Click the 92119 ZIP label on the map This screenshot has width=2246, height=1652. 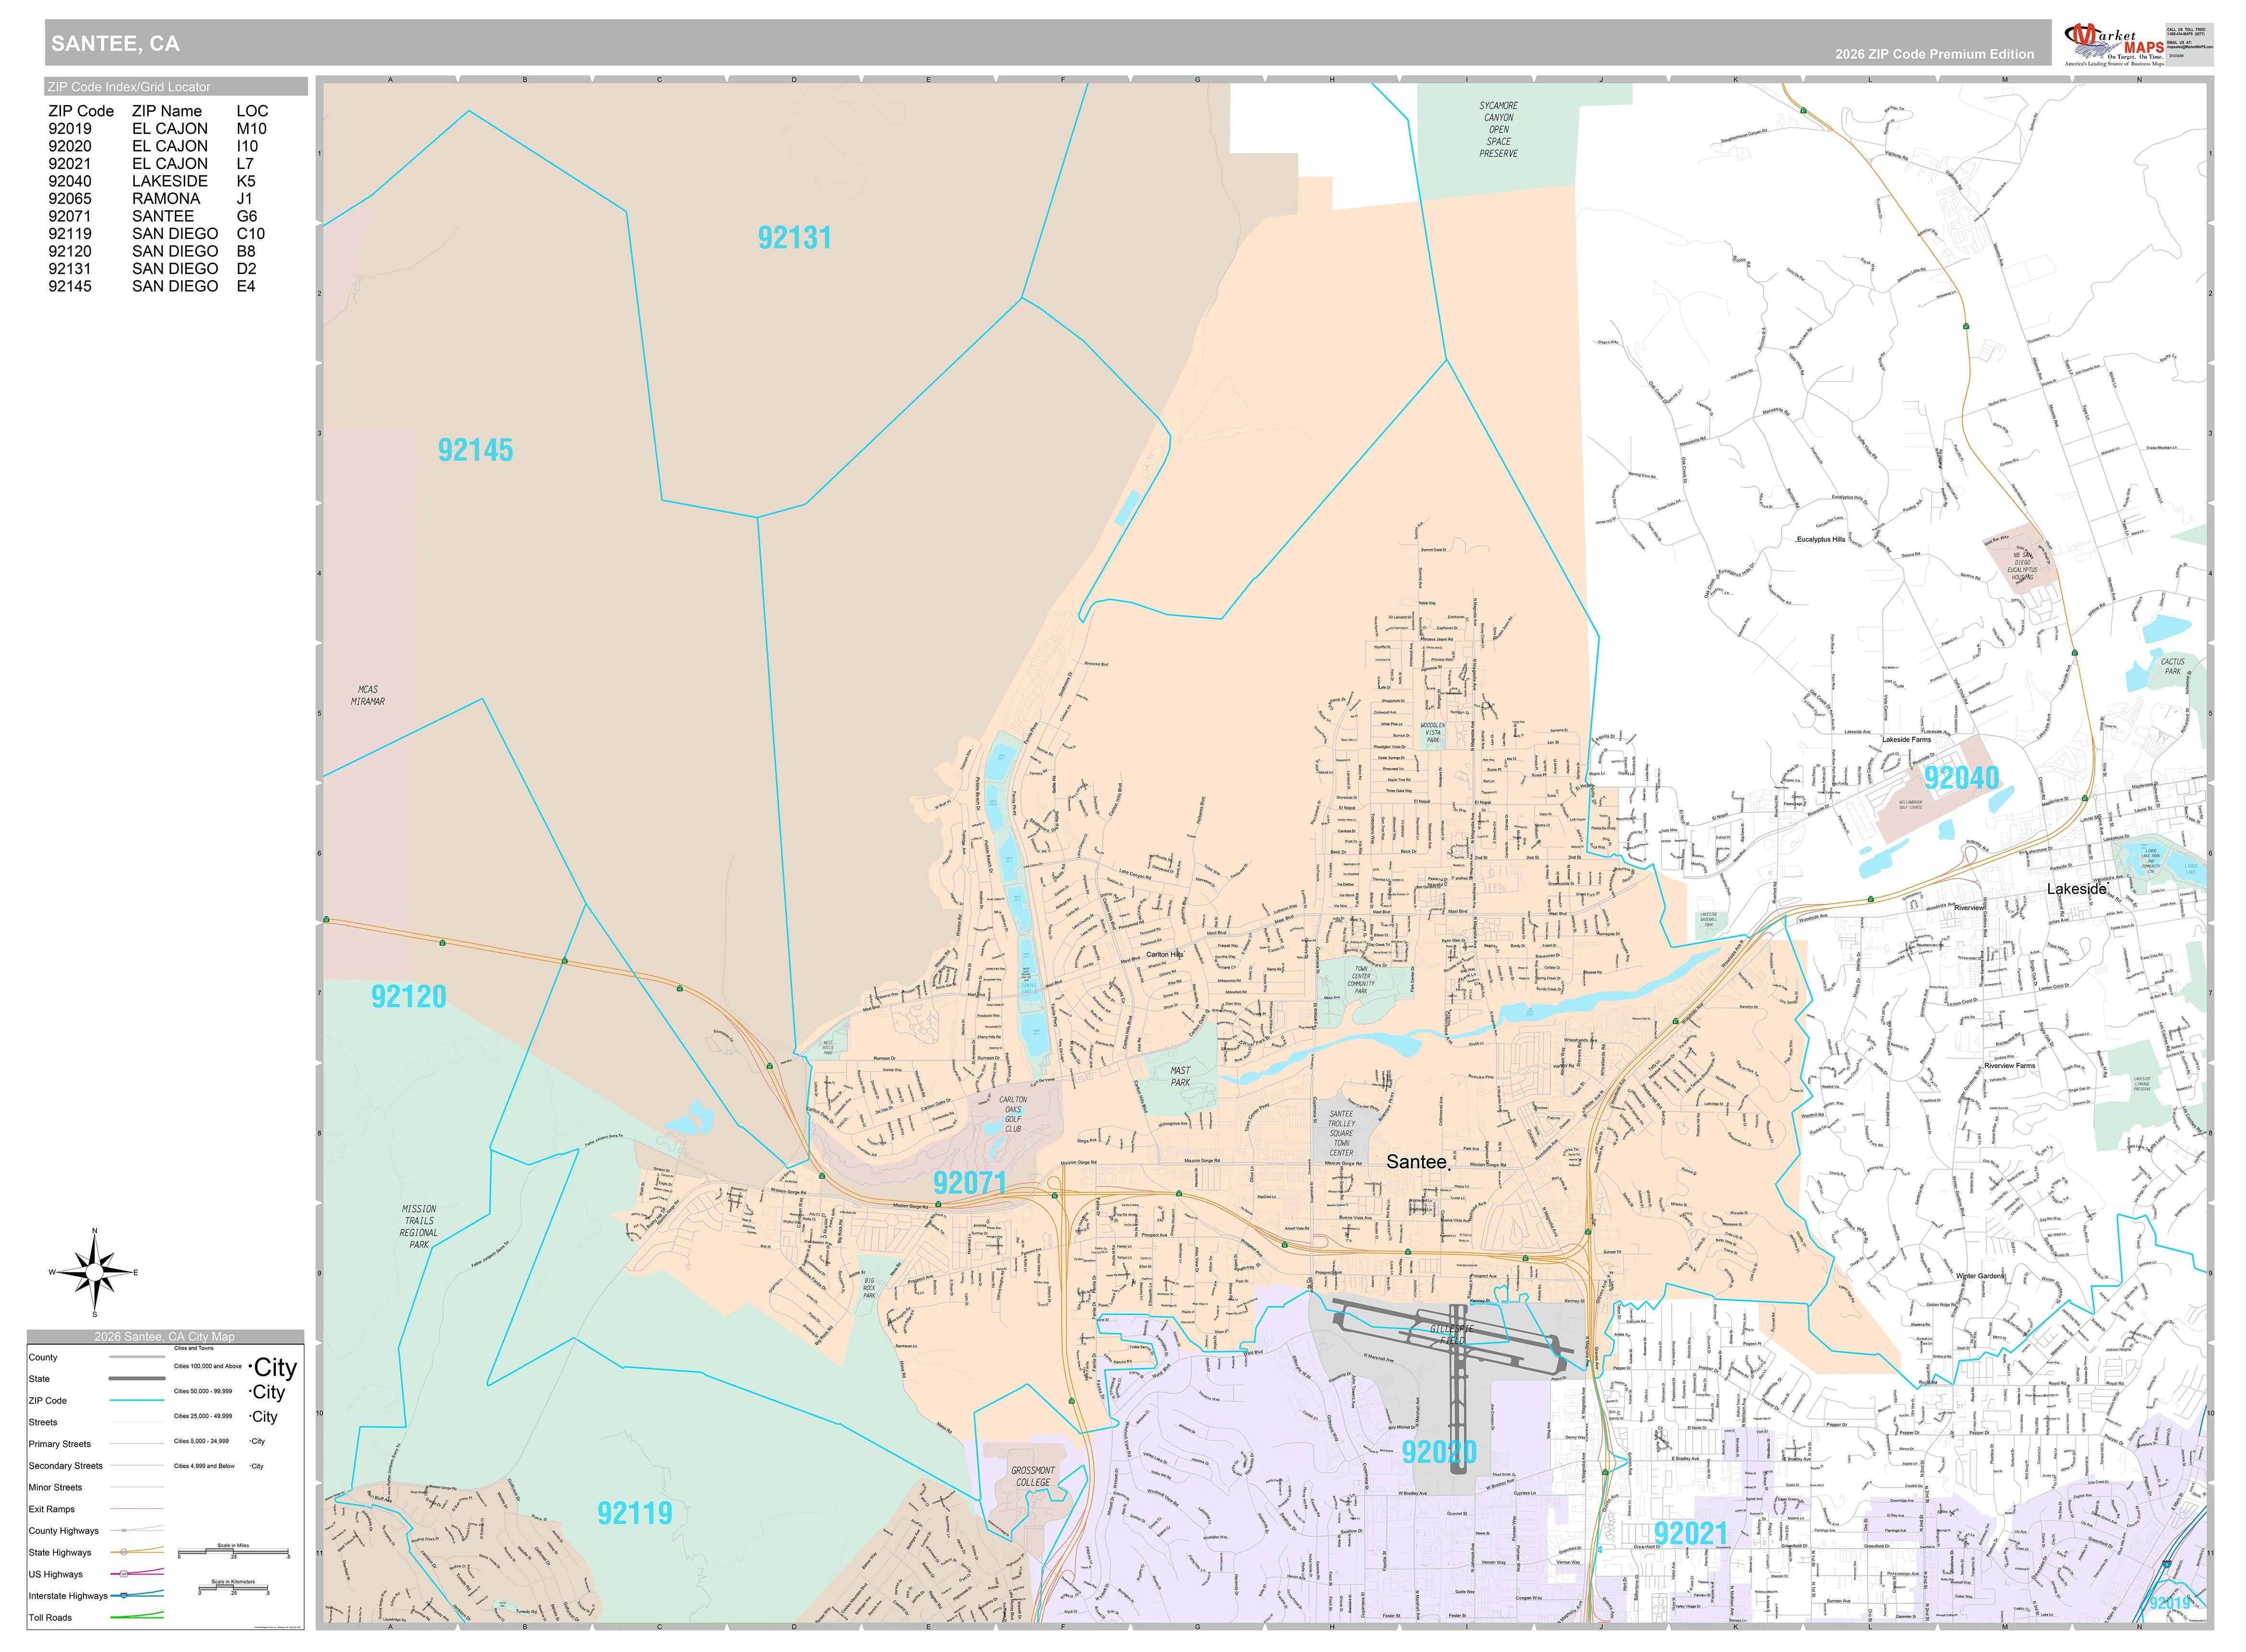[x=635, y=1513]
